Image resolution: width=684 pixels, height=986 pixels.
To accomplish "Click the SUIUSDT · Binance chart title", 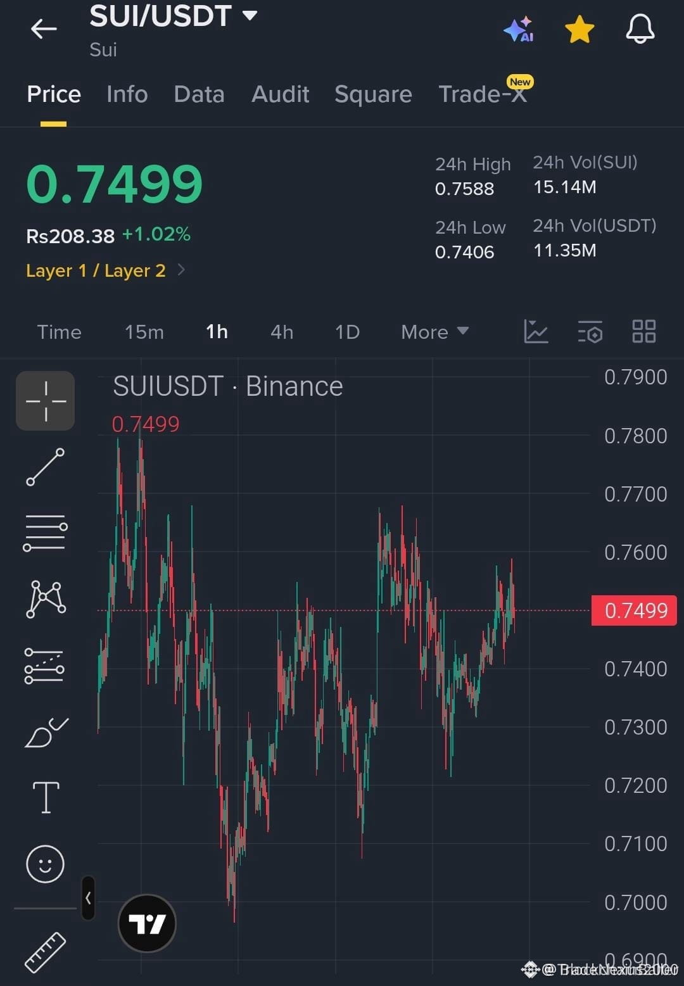I will (228, 386).
